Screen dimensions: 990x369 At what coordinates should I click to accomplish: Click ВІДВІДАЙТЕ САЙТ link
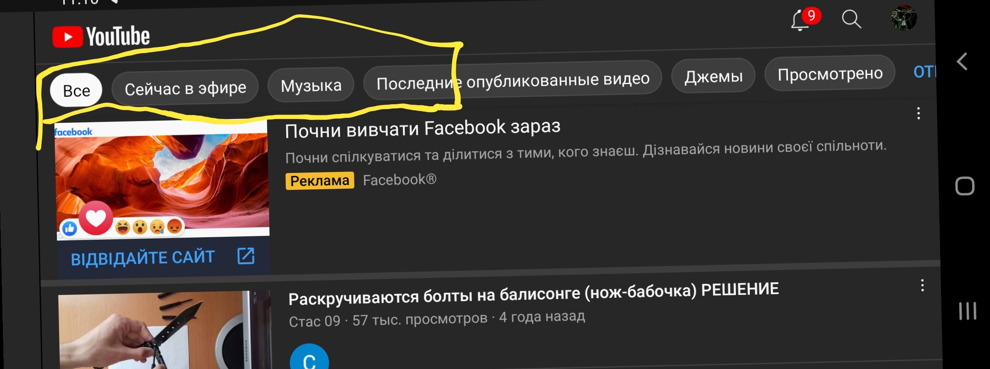pos(143,258)
